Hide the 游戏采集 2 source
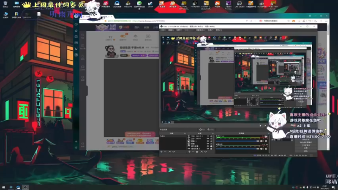 coord(208,149)
